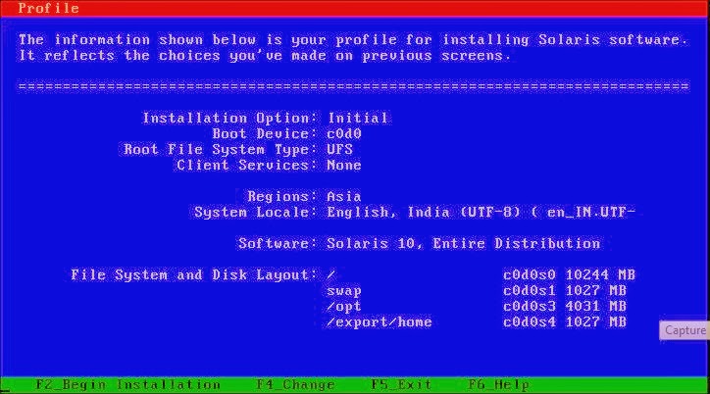Image resolution: width=710 pixels, height=394 pixels.
Task: Select F4_Change option
Action: (x=295, y=385)
